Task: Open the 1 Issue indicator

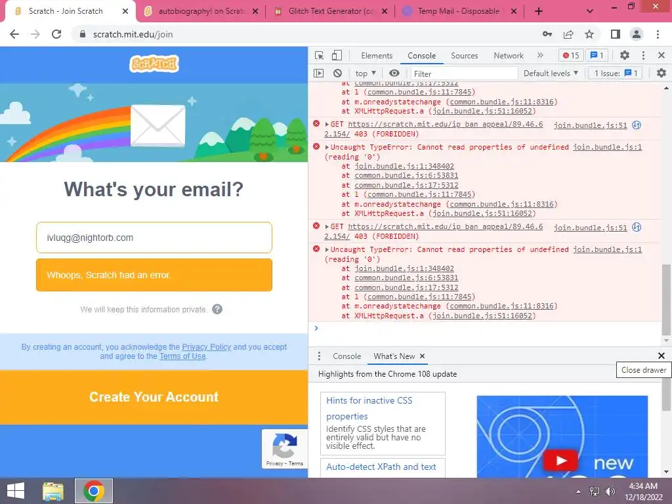Action: 616,73
